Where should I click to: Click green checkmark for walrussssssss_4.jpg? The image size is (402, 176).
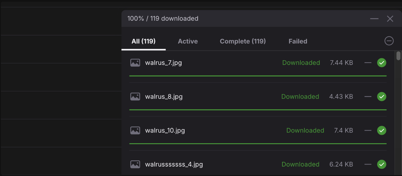pyautogui.click(x=382, y=164)
